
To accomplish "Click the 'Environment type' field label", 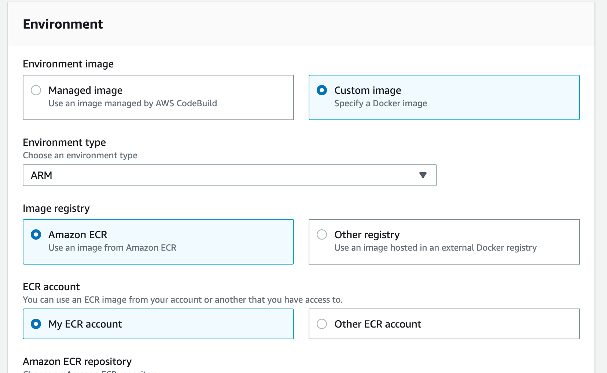I will point(65,142).
